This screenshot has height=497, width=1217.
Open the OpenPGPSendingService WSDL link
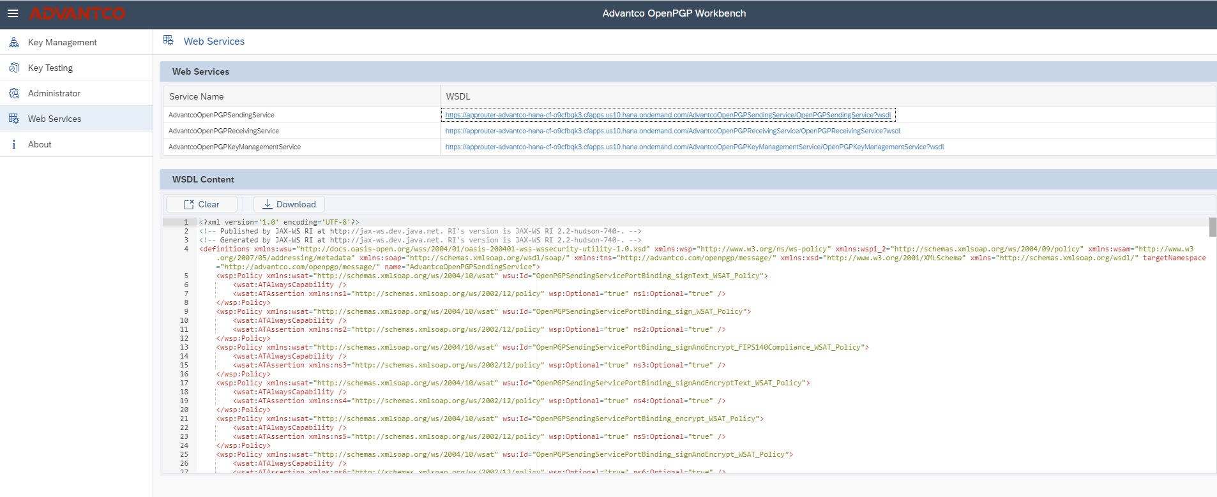pos(668,115)
